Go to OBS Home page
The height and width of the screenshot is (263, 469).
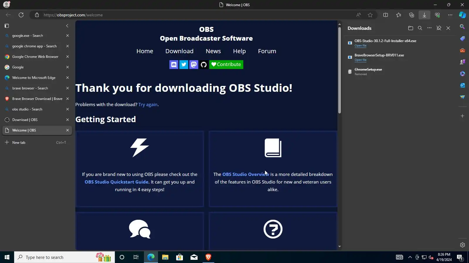coord(145,51)
